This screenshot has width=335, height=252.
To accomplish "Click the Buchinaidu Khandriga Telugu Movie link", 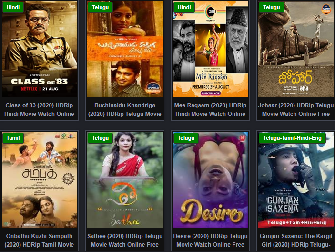I will click(125, 109).
